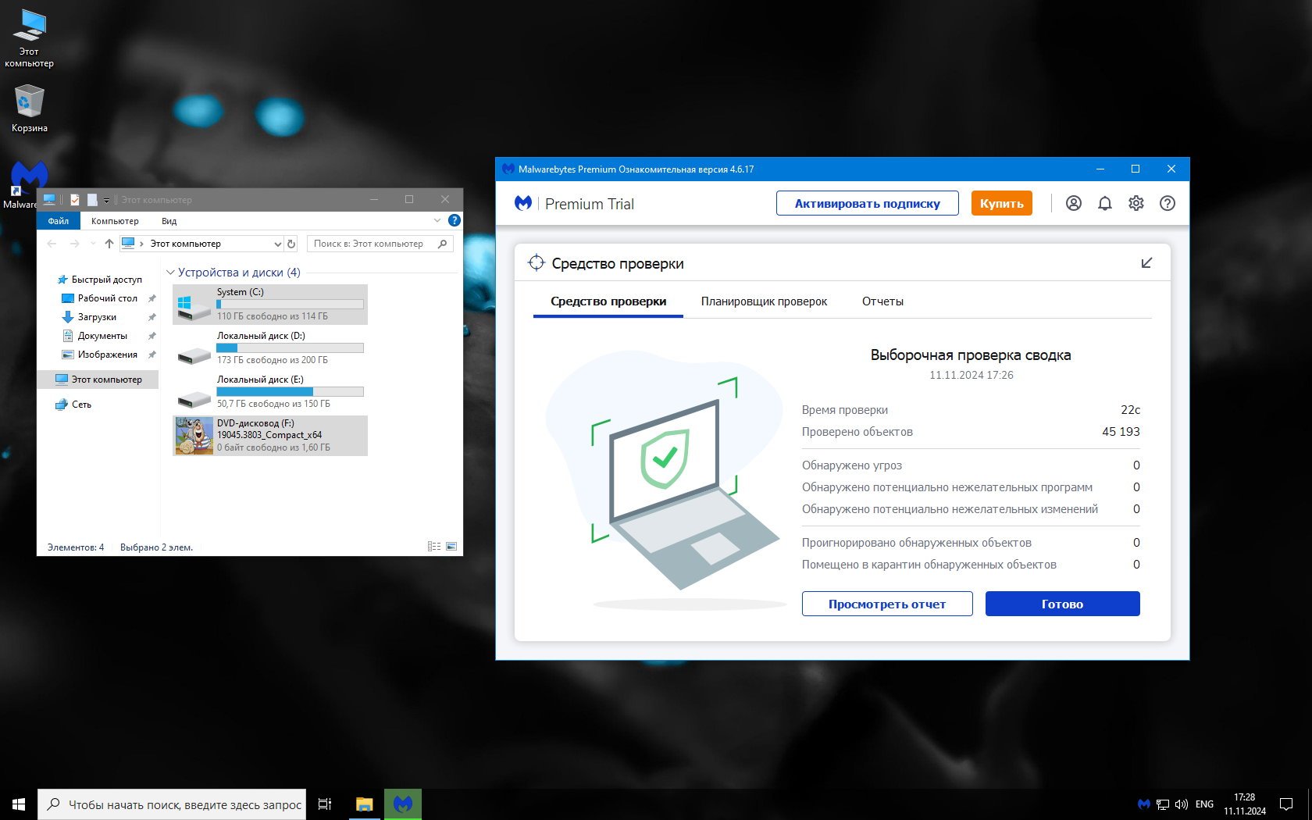Refresh the Explorer address bar location
The width and height of the screenshot is (1312, 820).
coord(291,244)
